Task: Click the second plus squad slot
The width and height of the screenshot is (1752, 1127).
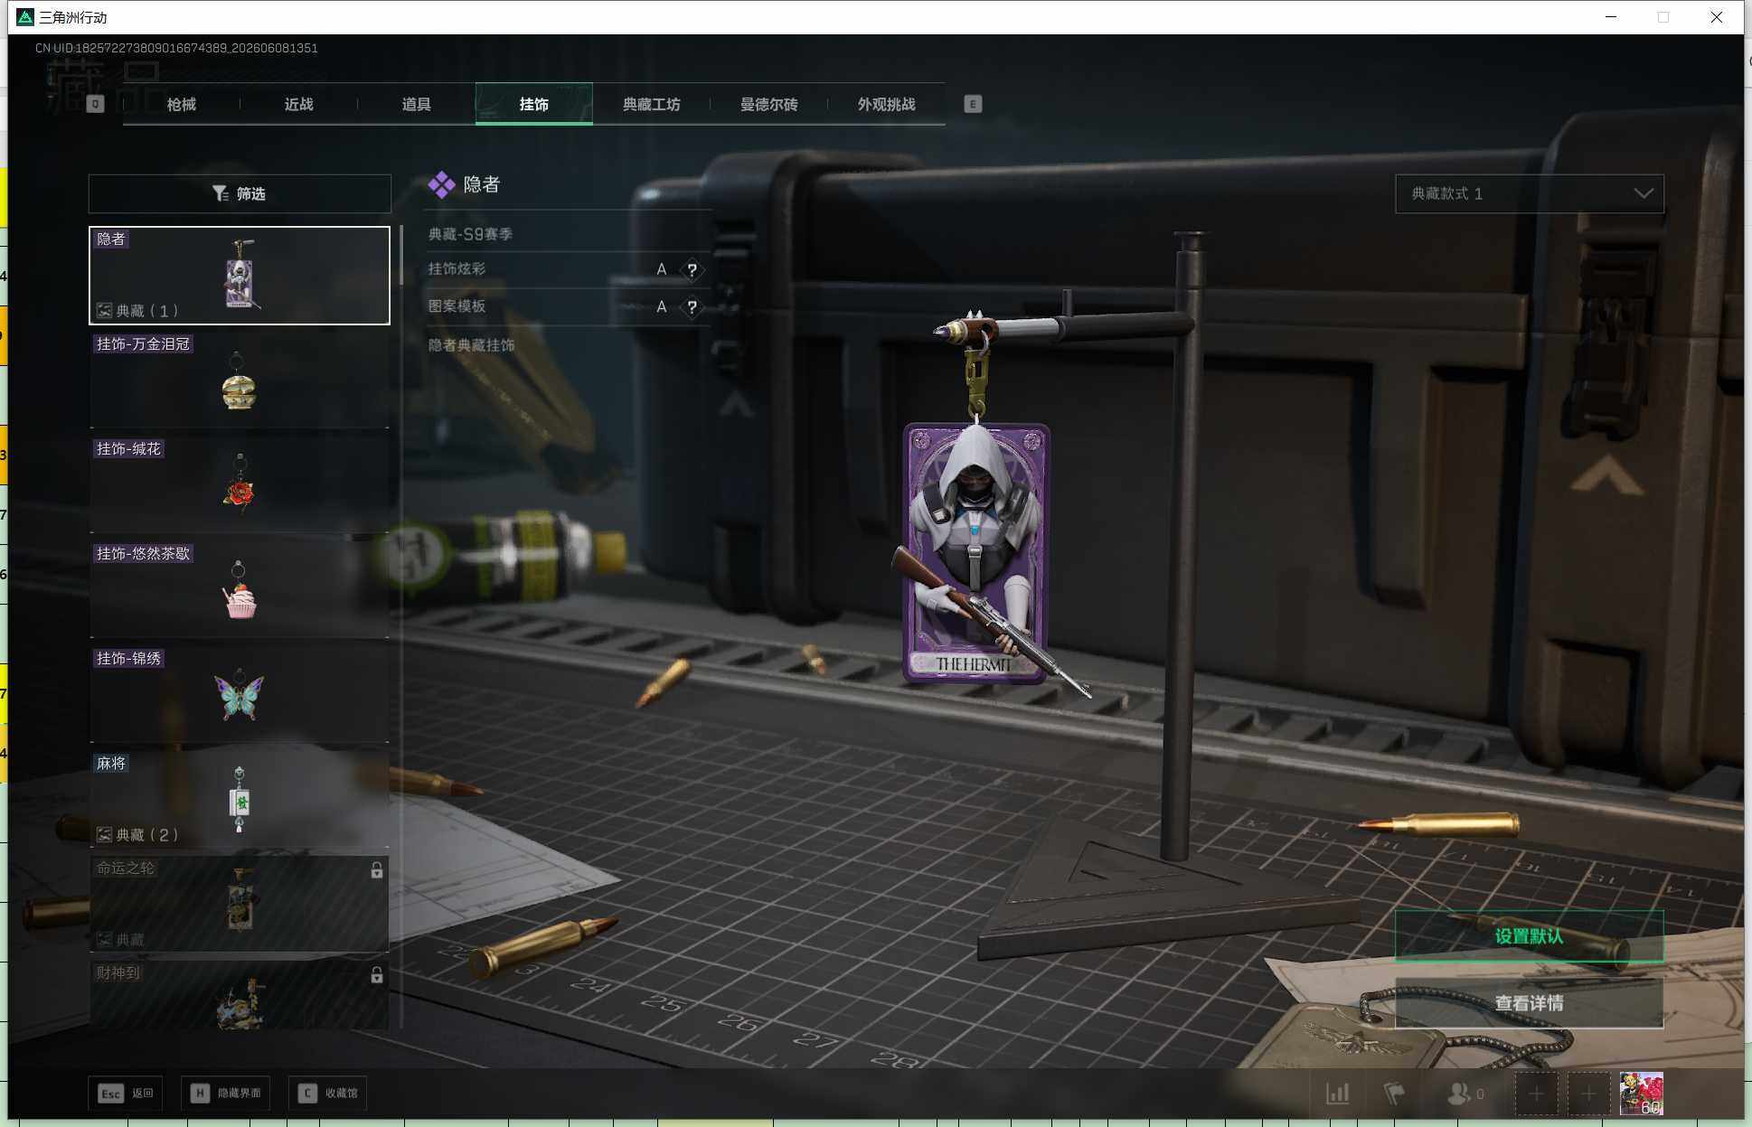Action: click(1588, 1094)
